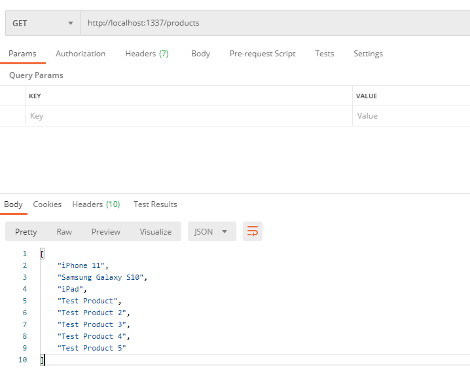Open the response Cookies tab
This screenshot has height=384, width=470.
click(x=47, y=204)
